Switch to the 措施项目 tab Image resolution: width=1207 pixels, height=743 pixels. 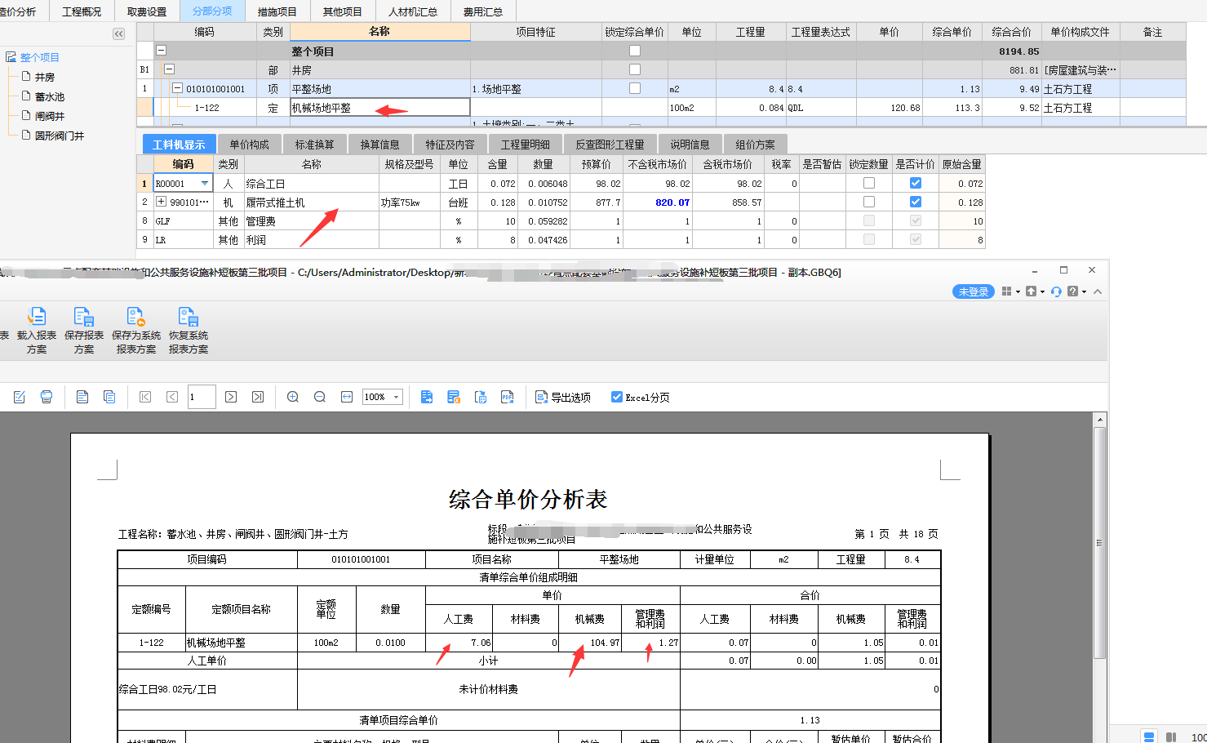click(x=277, y=11)
